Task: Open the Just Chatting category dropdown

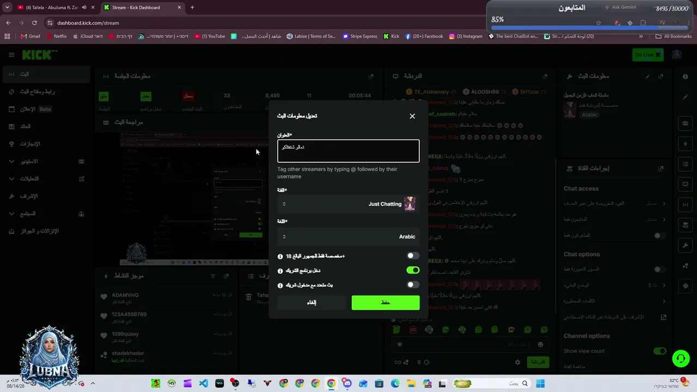Action: [348, 204]
